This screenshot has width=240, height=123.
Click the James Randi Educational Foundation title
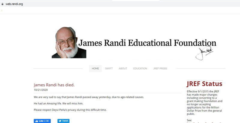click(147, 43)
